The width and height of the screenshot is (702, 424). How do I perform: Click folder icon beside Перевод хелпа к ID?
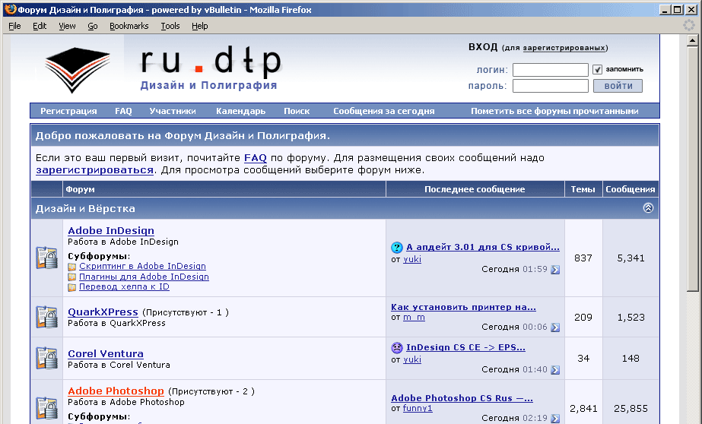coord(71,287)
